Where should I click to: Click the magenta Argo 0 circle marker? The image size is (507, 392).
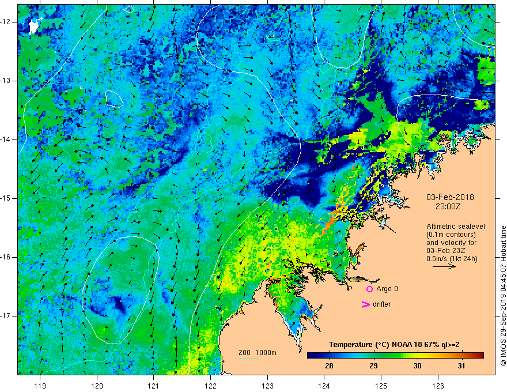click(x=369, y=289)
